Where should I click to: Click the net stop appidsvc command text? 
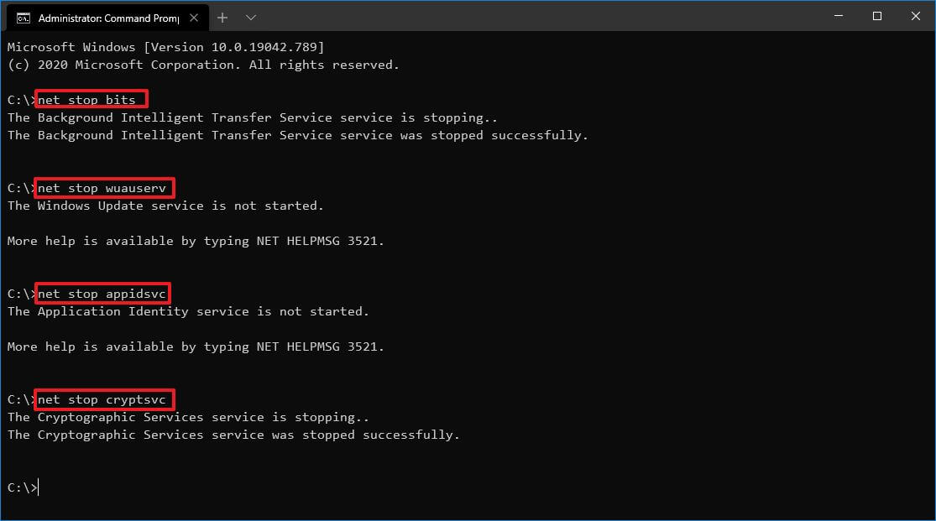pyautogui.click(x=101, y=293)
